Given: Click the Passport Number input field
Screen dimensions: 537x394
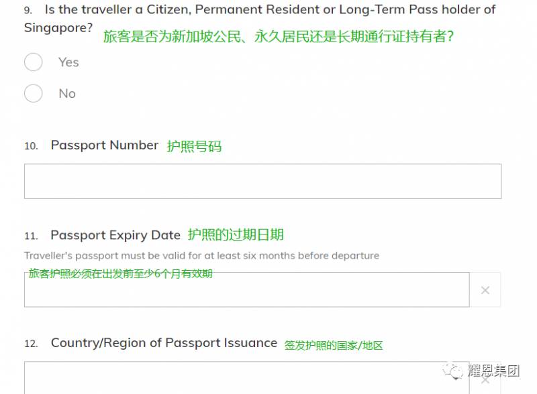Looking at the screenshot, I should tap(262, 180).
